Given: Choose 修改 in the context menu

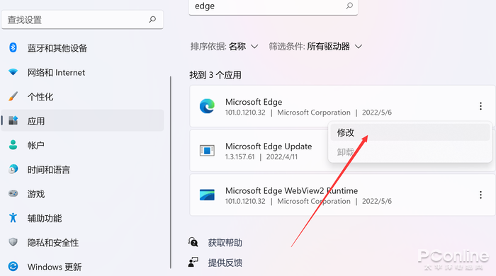Looking at the screenshot, I should point(410,132).
